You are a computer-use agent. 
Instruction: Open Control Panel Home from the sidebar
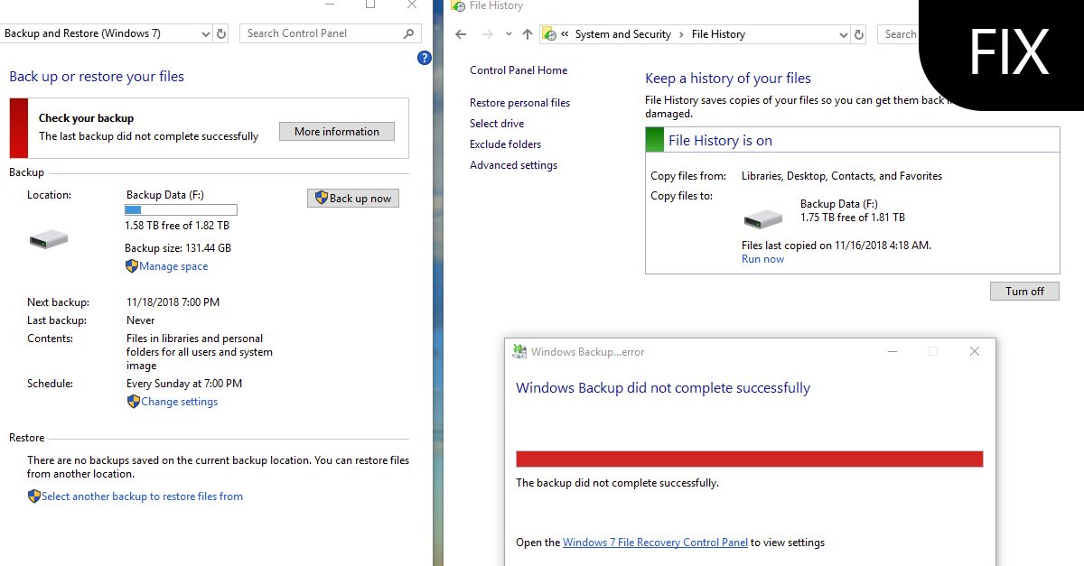[x=519, y=70]
